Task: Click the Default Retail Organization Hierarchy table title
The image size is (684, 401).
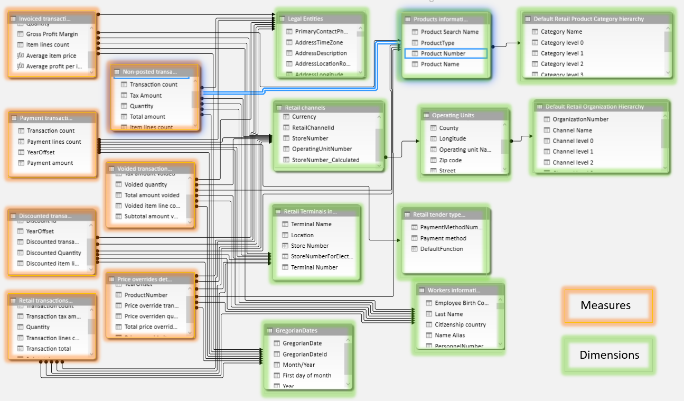Action: click(595, 107)
